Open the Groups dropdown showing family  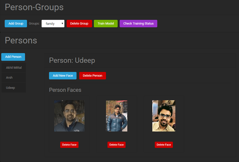53,23
